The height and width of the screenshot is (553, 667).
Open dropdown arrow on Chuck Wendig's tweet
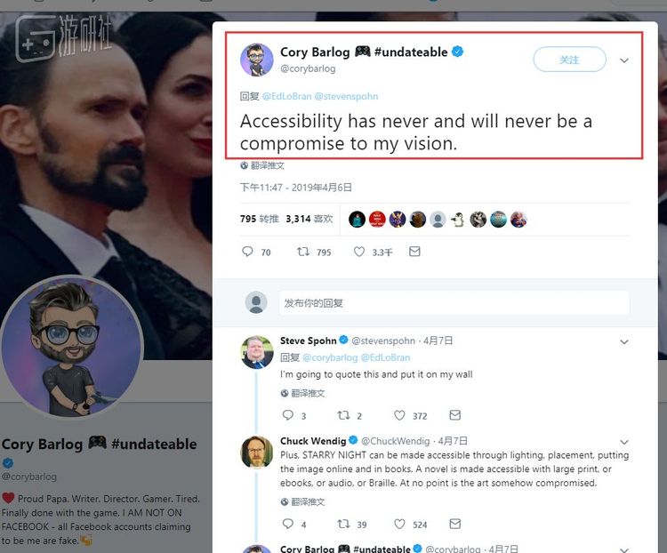point(624,442)
